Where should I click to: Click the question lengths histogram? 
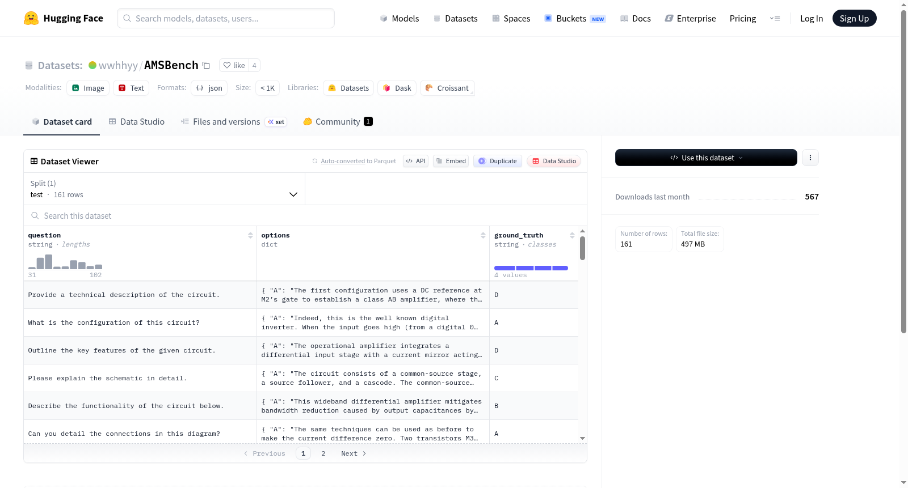coord(65,262)
